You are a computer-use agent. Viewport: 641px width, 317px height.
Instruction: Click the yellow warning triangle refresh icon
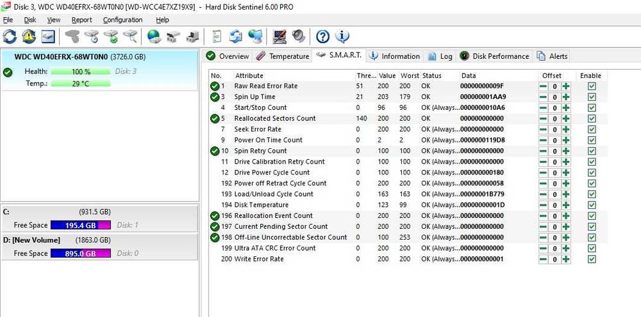[29, 36]
